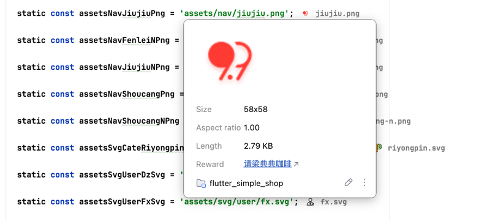Screen dimensions: 479x221
Task: Click the 'assets/svg/user/fx.svg' string literal
Action: pos(237,202)
